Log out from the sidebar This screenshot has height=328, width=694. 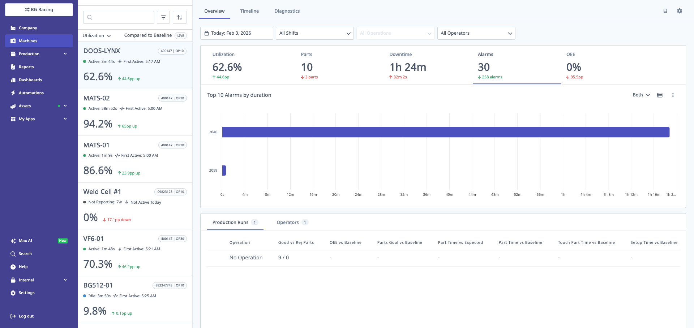point(26,316)
